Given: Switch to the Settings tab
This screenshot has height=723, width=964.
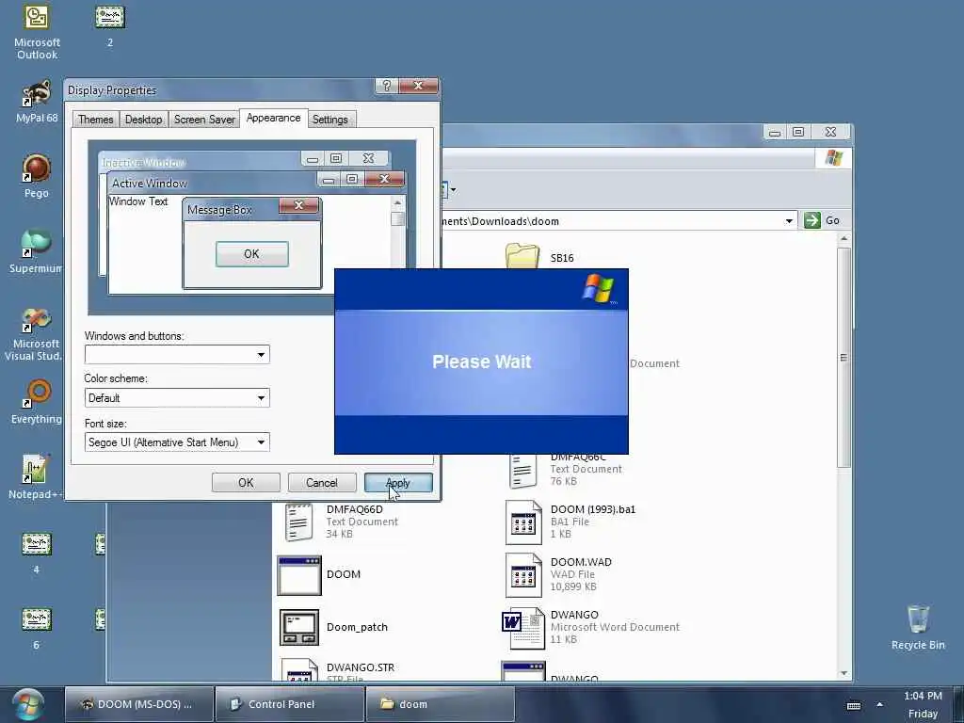Looking at the screenshot, I should click(330, 120).
